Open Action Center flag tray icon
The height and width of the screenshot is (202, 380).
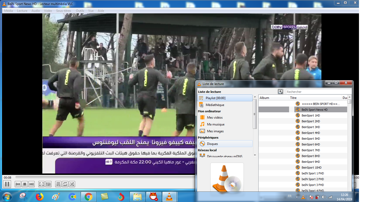click(x=311, y=197)
